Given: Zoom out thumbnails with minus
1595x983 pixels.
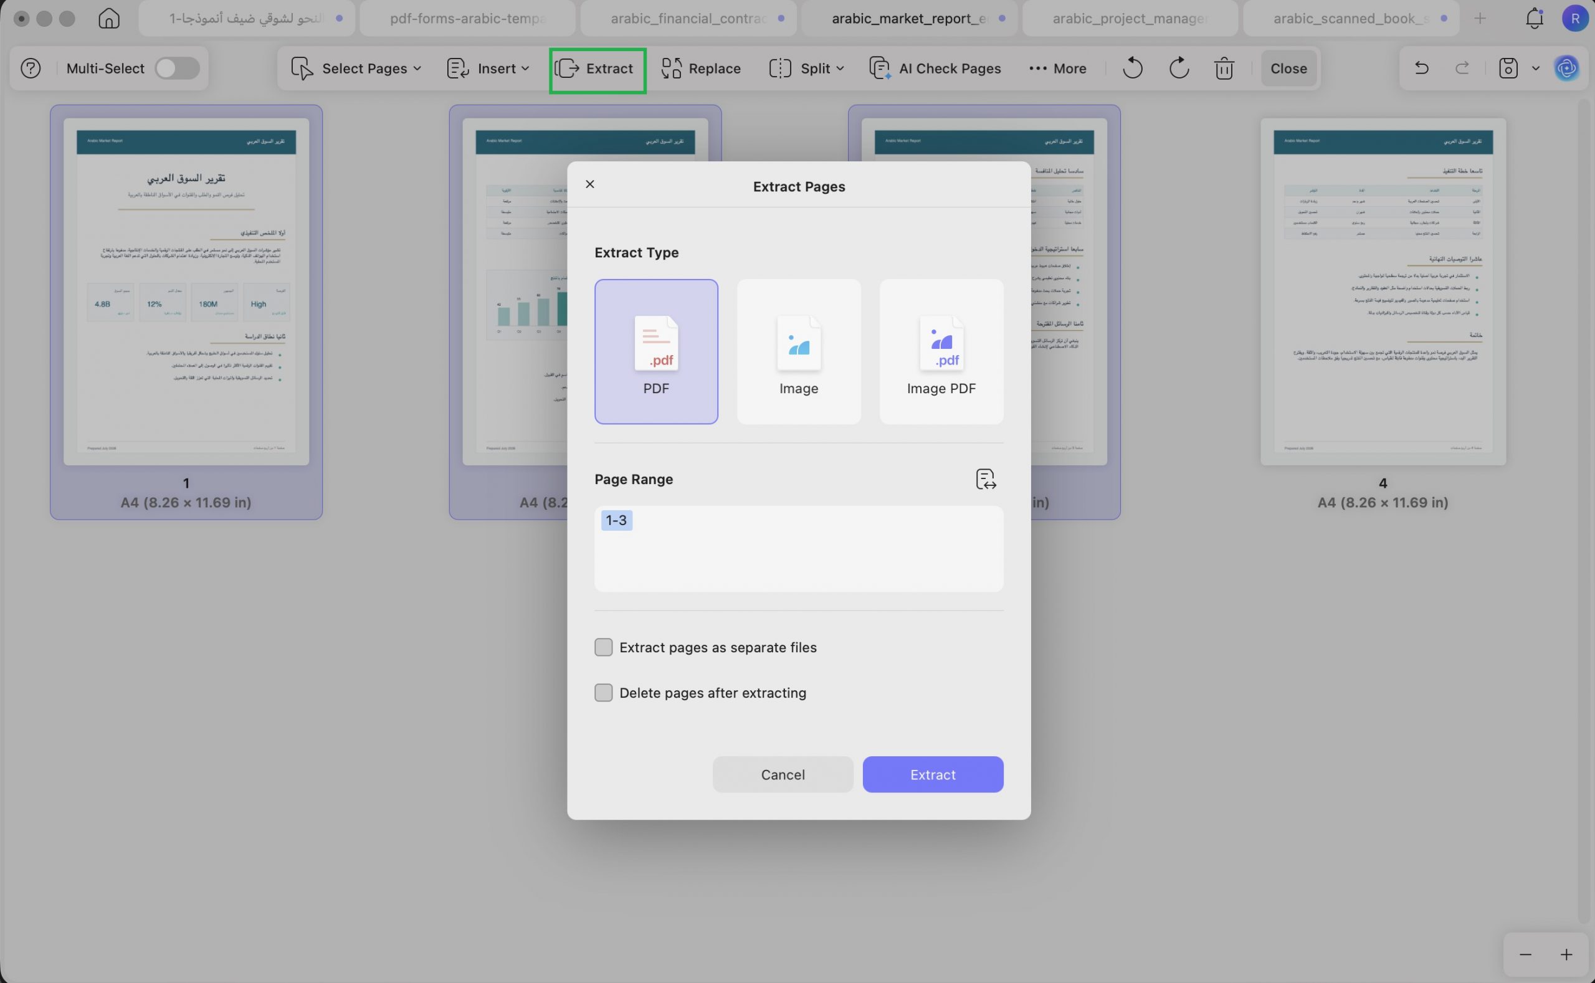Looking at the screenshot, I should (x=1525, y=954).
